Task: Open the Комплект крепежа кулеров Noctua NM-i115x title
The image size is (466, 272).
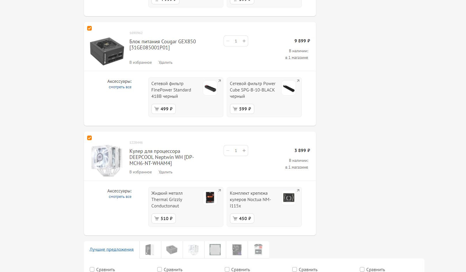Action: 250,200
